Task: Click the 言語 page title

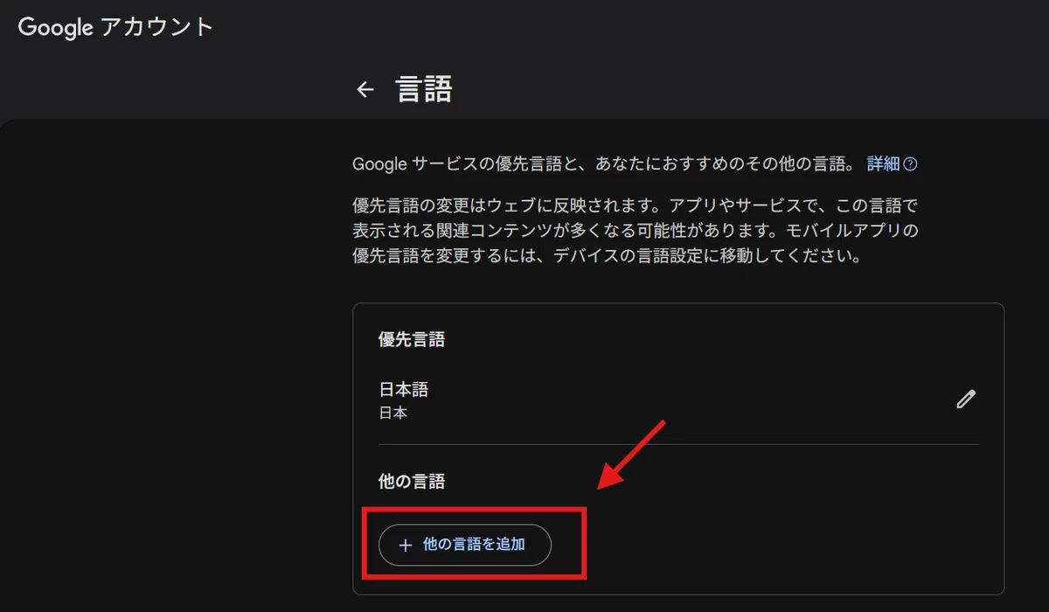Action: (424, 89)
